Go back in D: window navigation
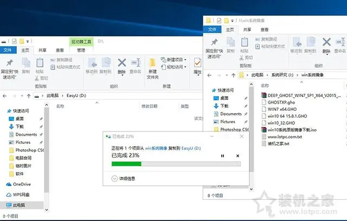 [5, 96]
